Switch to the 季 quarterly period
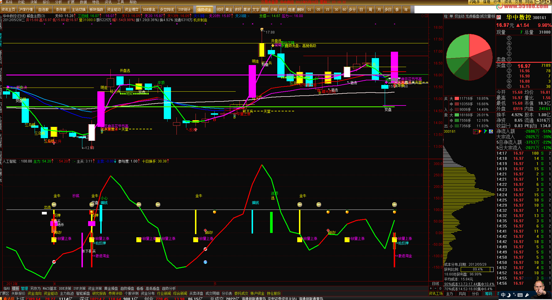 tap(397, 10)
